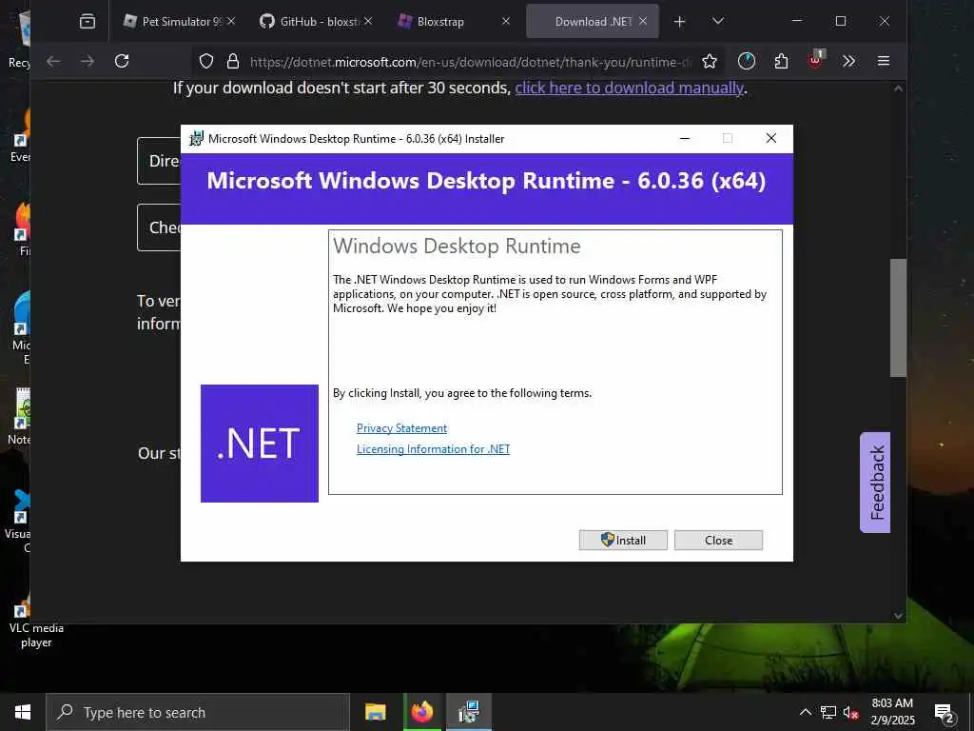Image resolution: width=974 pixels, height=731 pixels.
Task: Close the installer with the X button
Action: (x=770, y=138)
